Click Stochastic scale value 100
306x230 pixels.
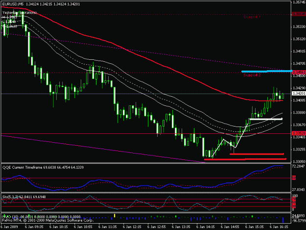295,196
